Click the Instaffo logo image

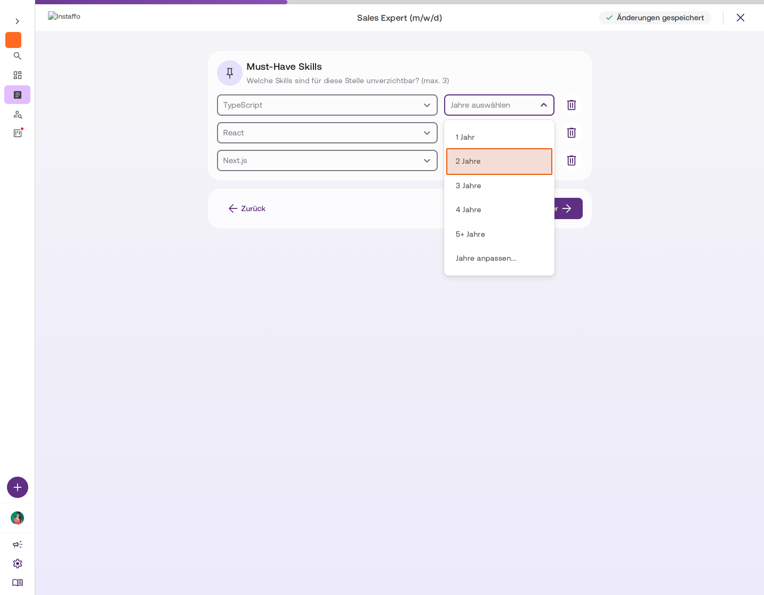point(64,17)
